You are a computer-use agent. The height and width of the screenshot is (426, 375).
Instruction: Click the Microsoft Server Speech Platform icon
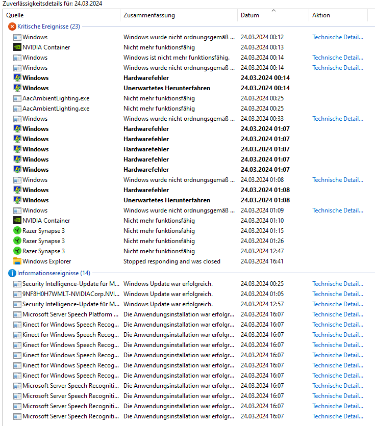(17, 314)
